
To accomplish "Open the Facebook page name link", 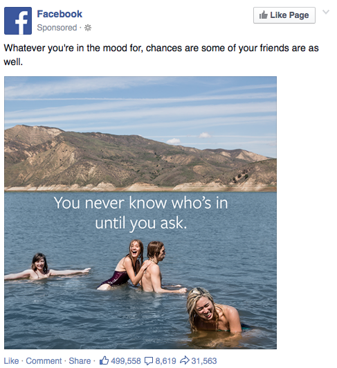I will pos(60,14).
